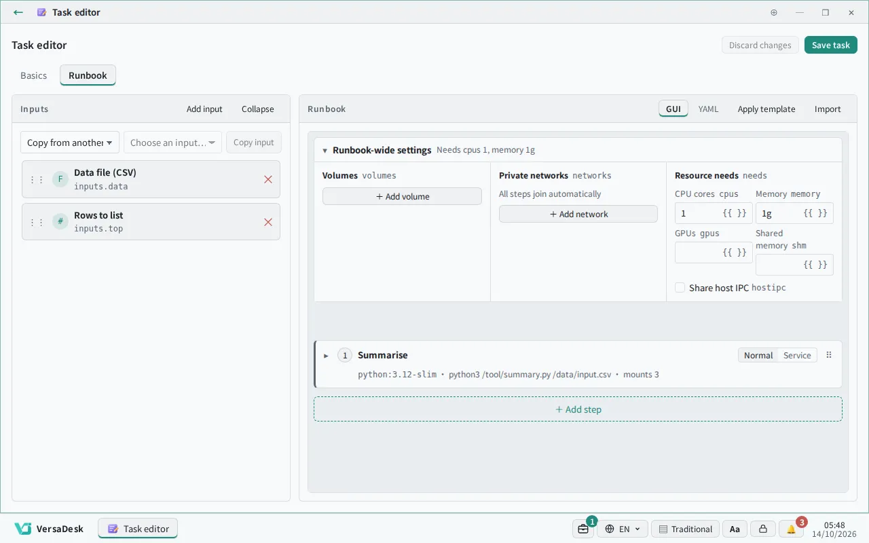Open the Import option
This screenshot has height=543, width=869.
tap(828, 109)
